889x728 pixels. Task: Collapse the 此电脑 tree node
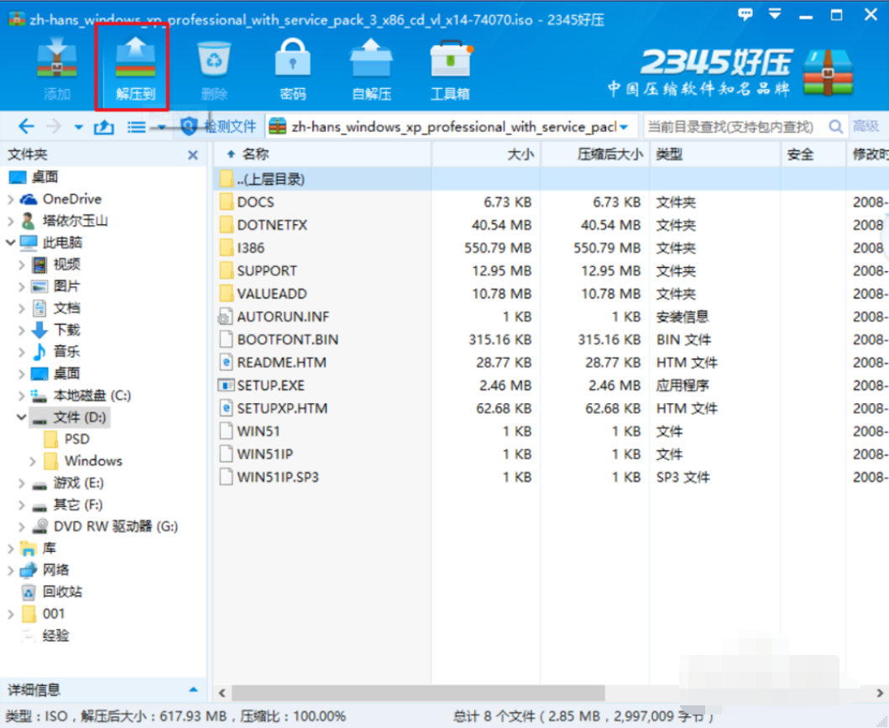coord(11,243)
